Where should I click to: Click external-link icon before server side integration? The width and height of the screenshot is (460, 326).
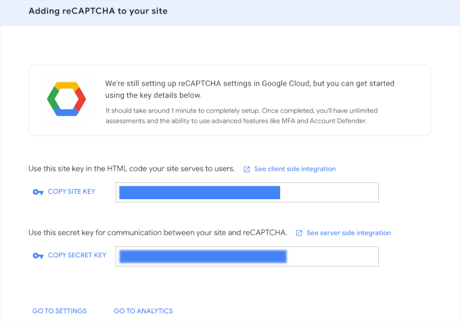299,233
